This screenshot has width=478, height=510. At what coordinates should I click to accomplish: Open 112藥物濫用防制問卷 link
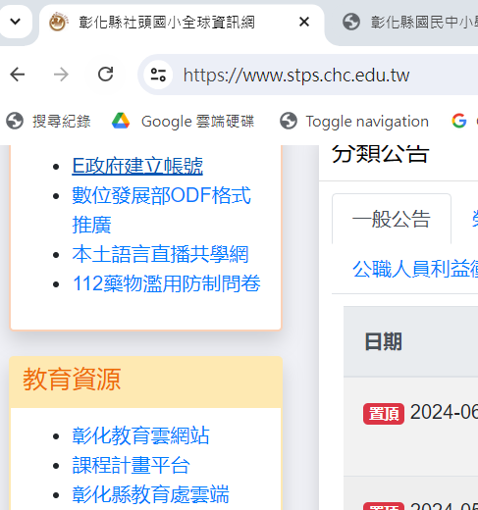167,283
